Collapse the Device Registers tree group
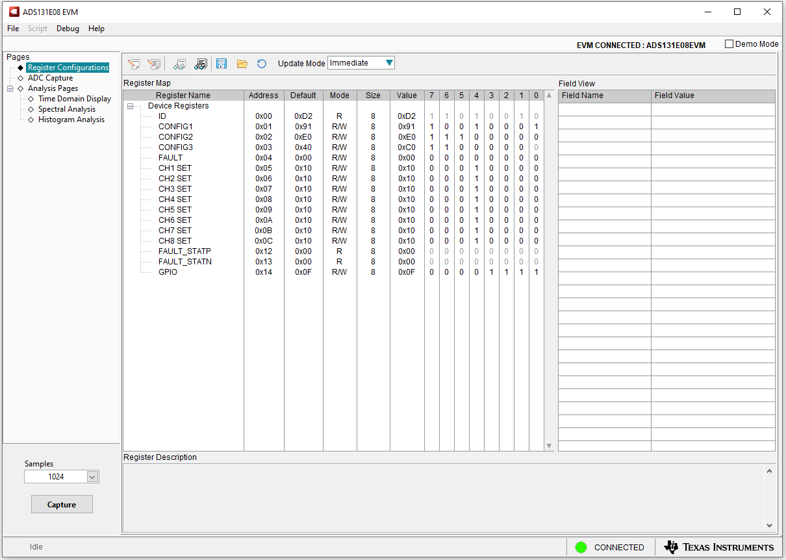This screenshot has width=786, height=560. click(x=131, y=106)
